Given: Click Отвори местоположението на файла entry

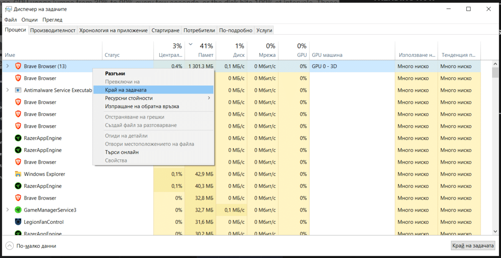Looking at the screenshot, I should click(x=153, y=144).
